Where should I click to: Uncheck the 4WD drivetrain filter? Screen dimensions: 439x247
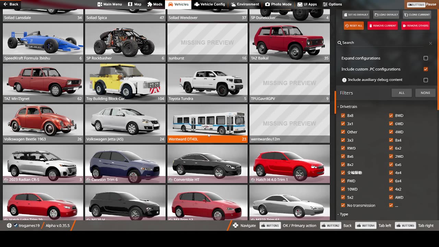(x=391, y=132)
